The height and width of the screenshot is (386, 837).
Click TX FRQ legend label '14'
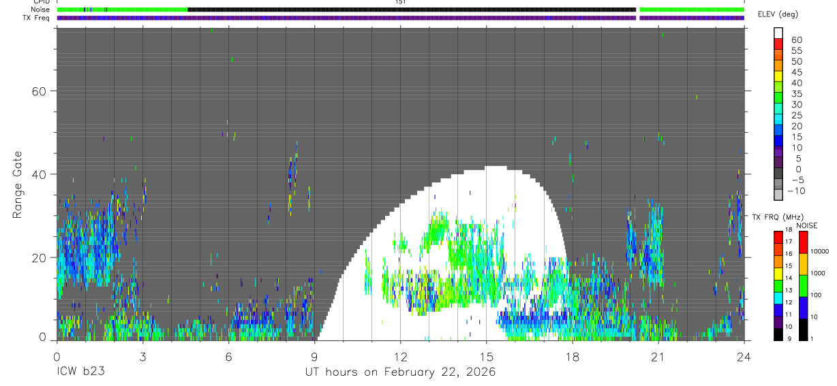[789, 278]
